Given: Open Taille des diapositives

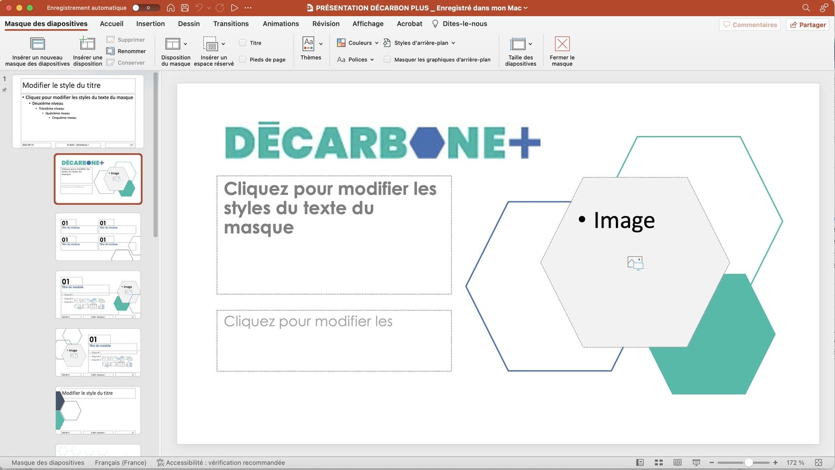Looking at the screenshot, I should point(520,52).
